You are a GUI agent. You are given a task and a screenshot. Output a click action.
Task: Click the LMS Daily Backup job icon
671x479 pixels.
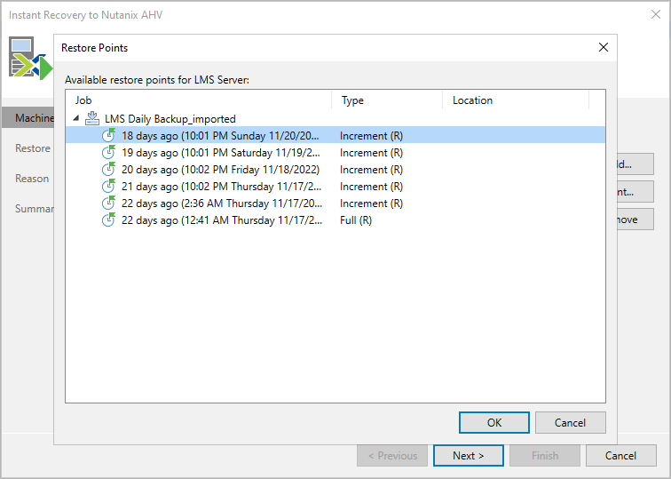[x=91, y=118]
